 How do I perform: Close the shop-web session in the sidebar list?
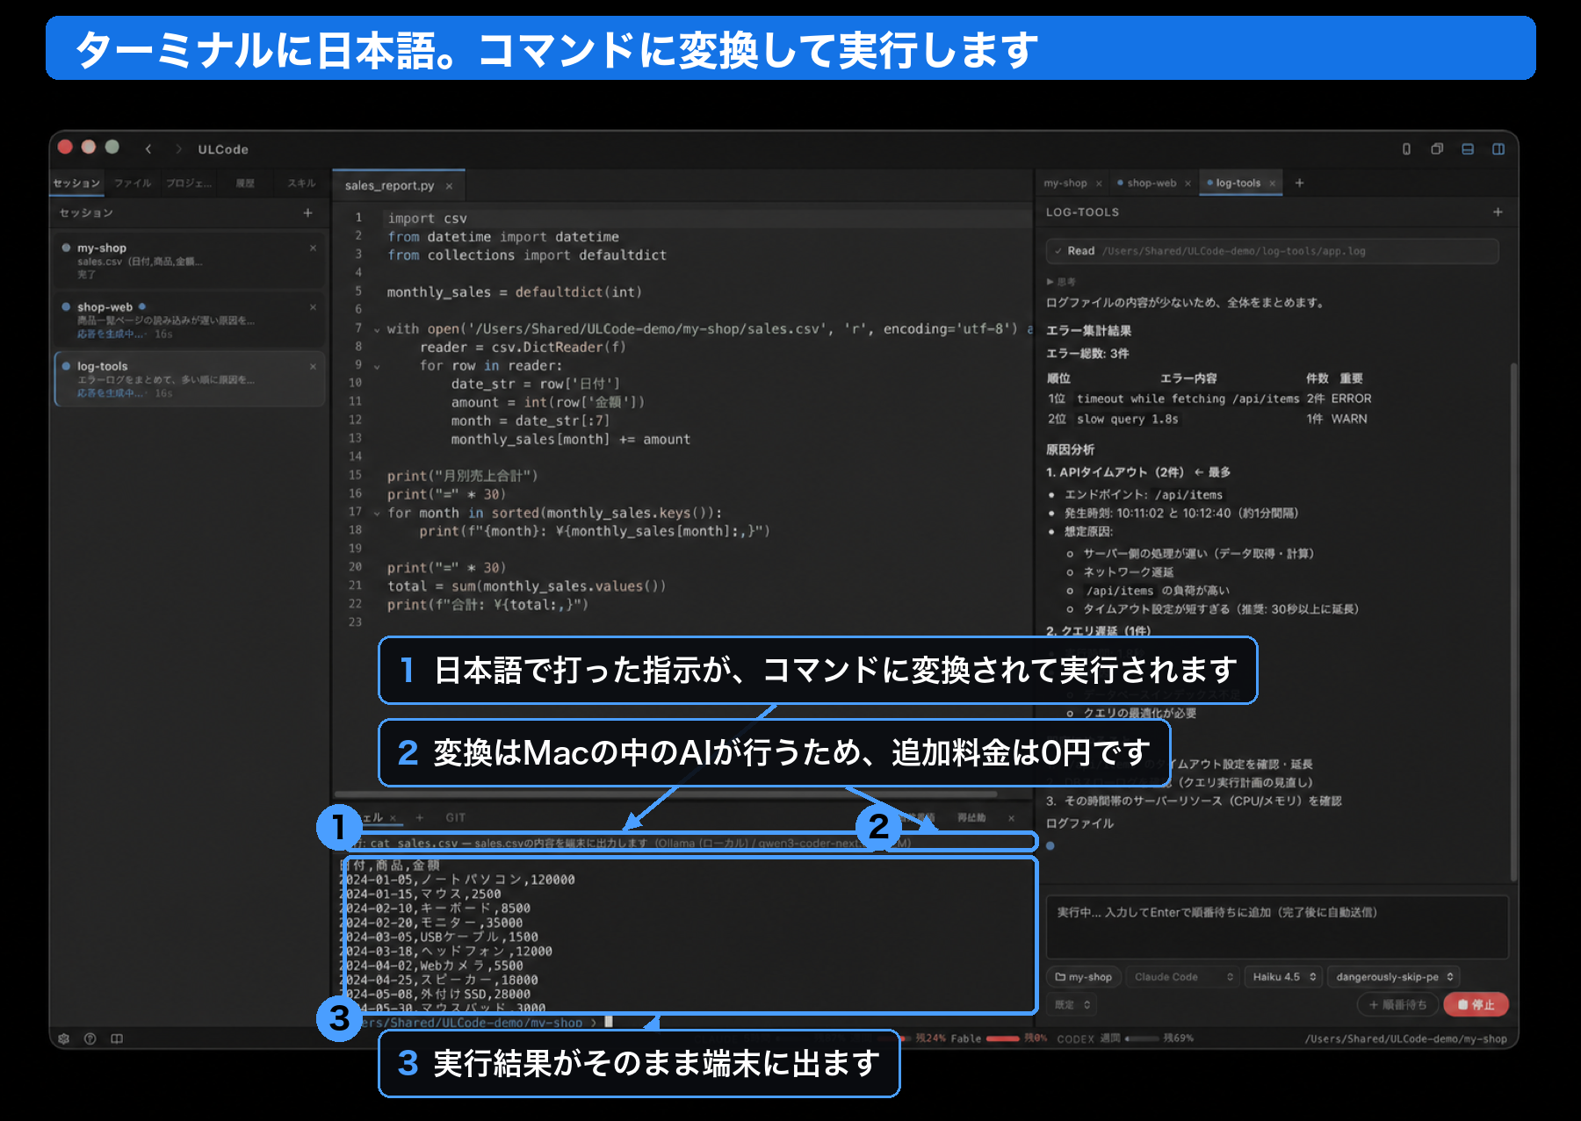pyautogui.click(x=313, y=307)
